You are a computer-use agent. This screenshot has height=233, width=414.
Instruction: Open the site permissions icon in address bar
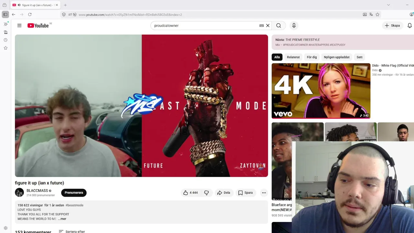point(70,15)
